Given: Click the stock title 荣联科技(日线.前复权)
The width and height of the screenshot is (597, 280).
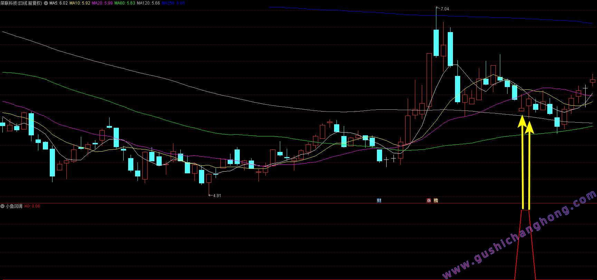Looking at the screenshot, I should [21, 3].
